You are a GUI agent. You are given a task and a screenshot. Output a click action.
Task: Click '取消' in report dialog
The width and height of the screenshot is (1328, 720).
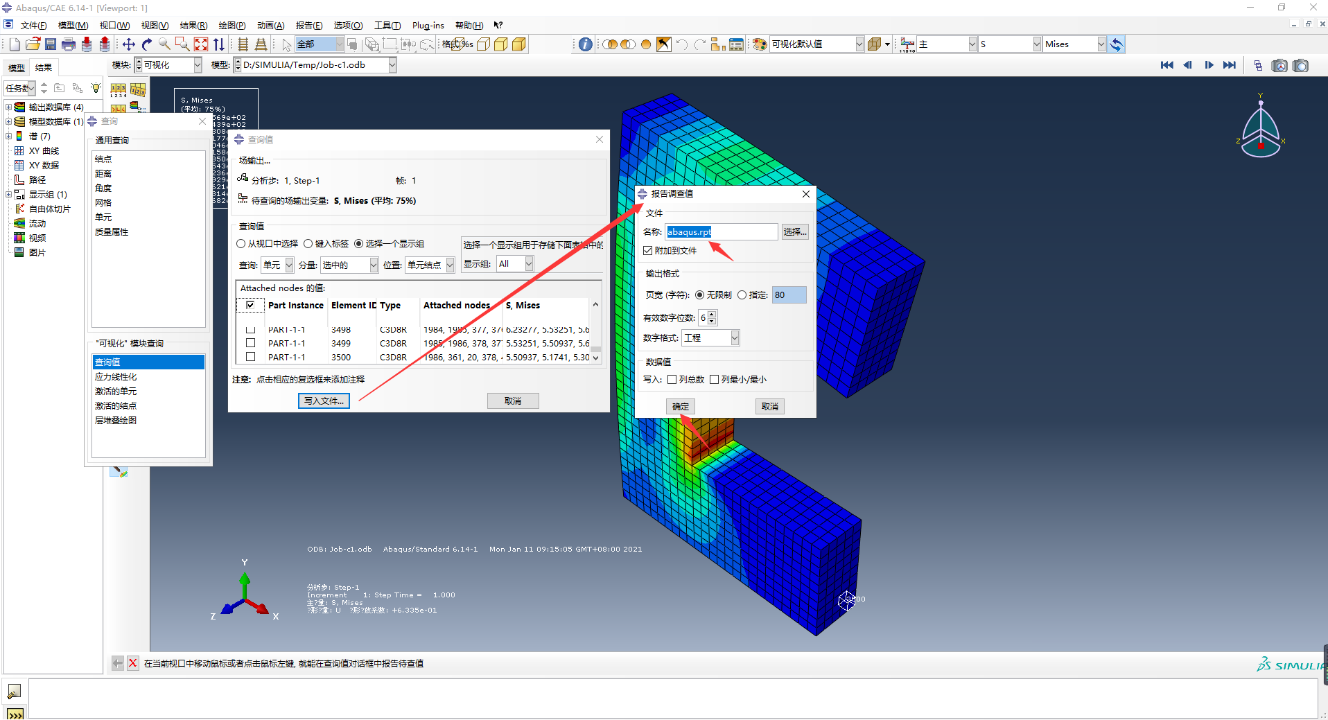point(770,407)
